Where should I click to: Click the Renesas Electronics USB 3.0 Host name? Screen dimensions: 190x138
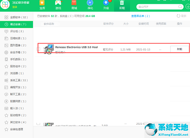[x=76, y=47]
